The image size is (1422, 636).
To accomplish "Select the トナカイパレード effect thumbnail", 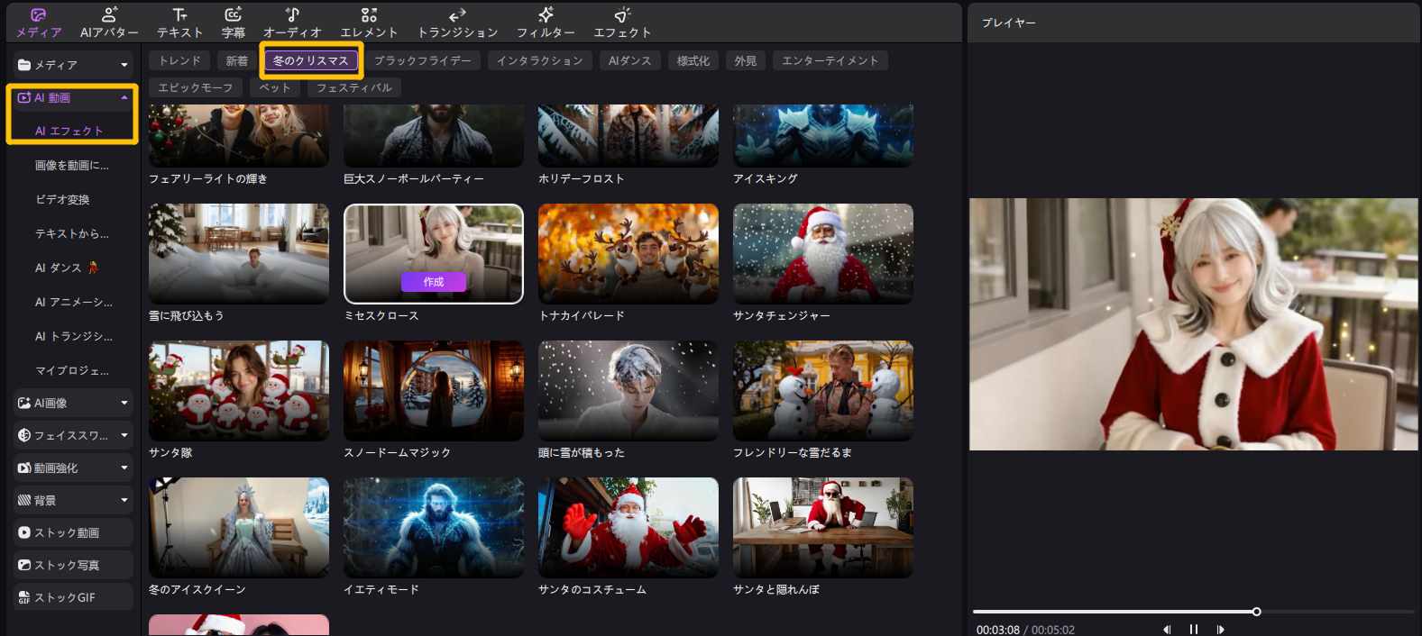I will click(x=628, y=253).
